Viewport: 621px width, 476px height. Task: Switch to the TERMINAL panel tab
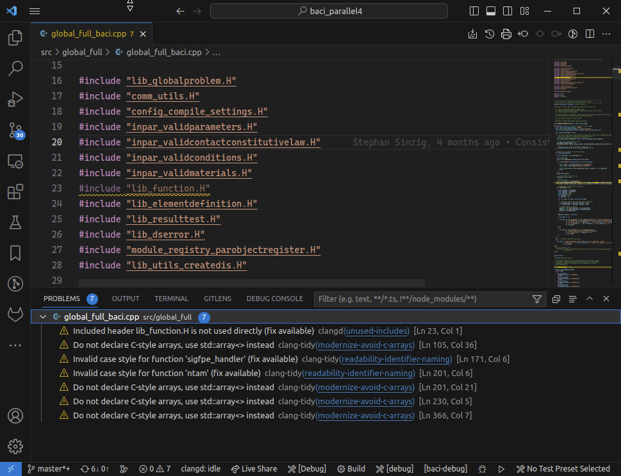172,299
